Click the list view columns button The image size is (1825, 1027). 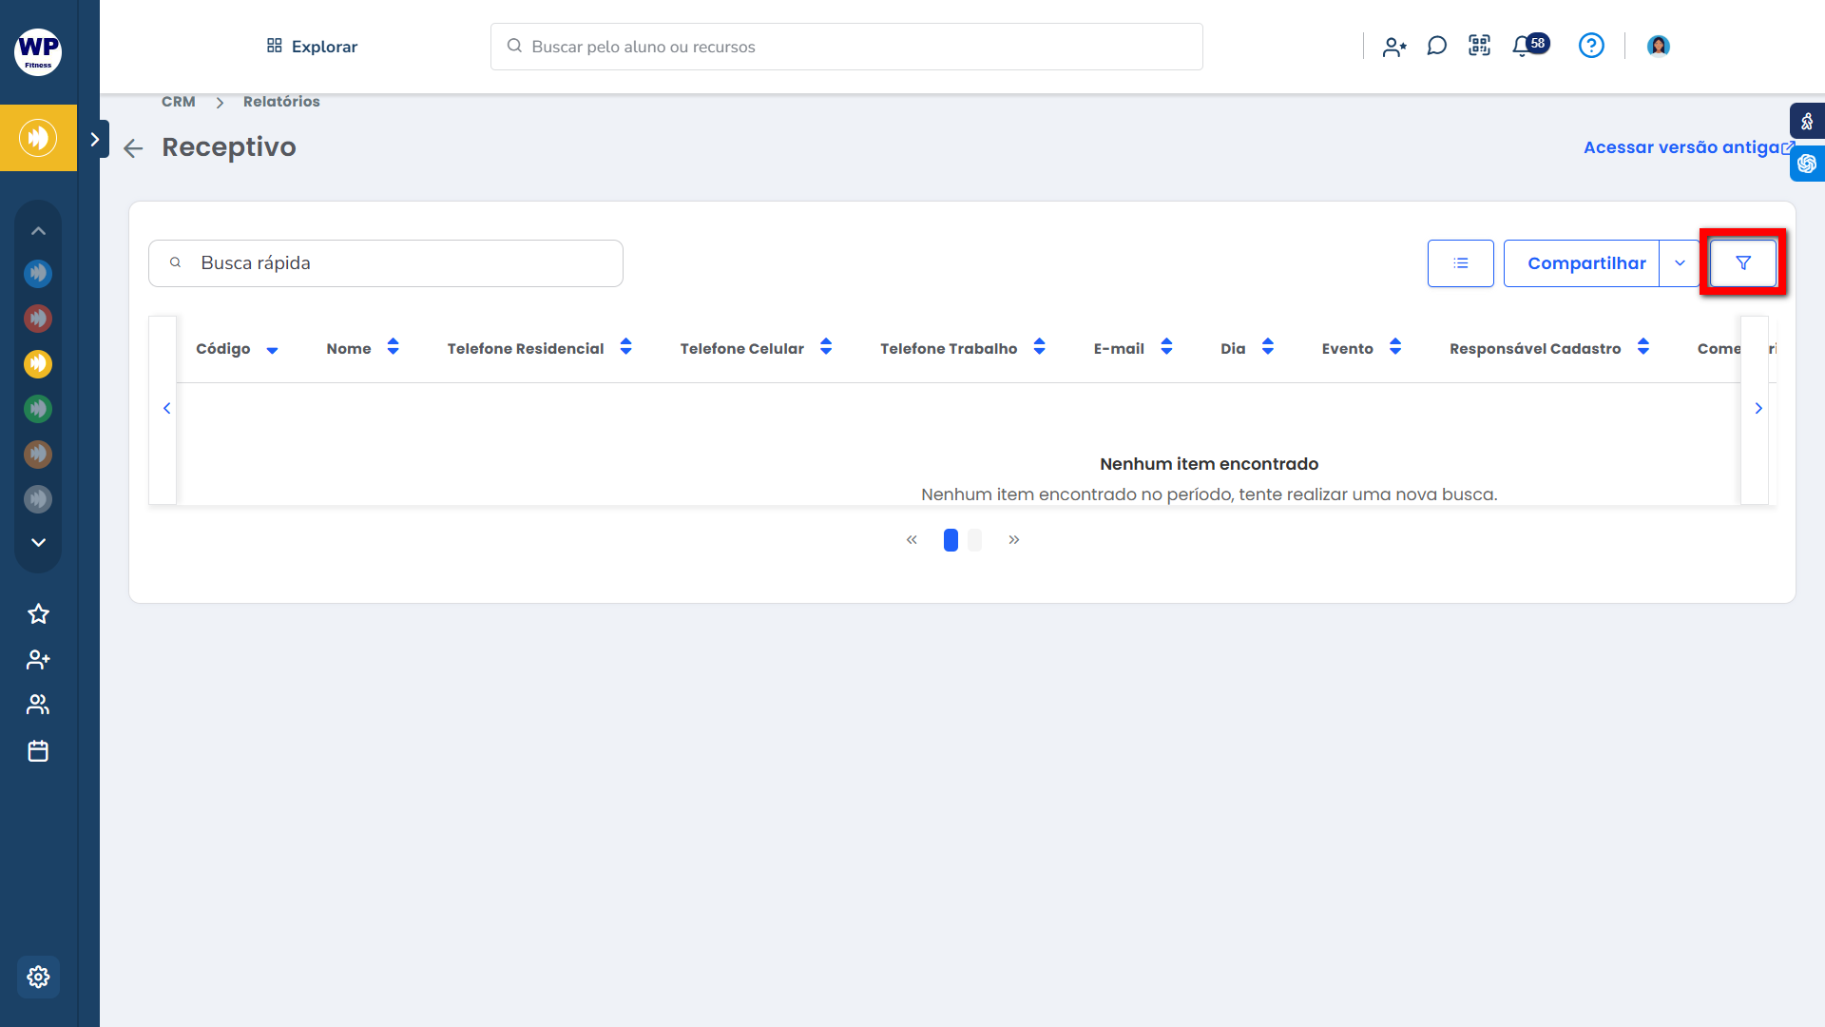click(x=1460, y=263)
